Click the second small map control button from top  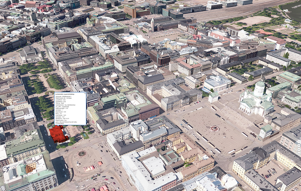299,146
